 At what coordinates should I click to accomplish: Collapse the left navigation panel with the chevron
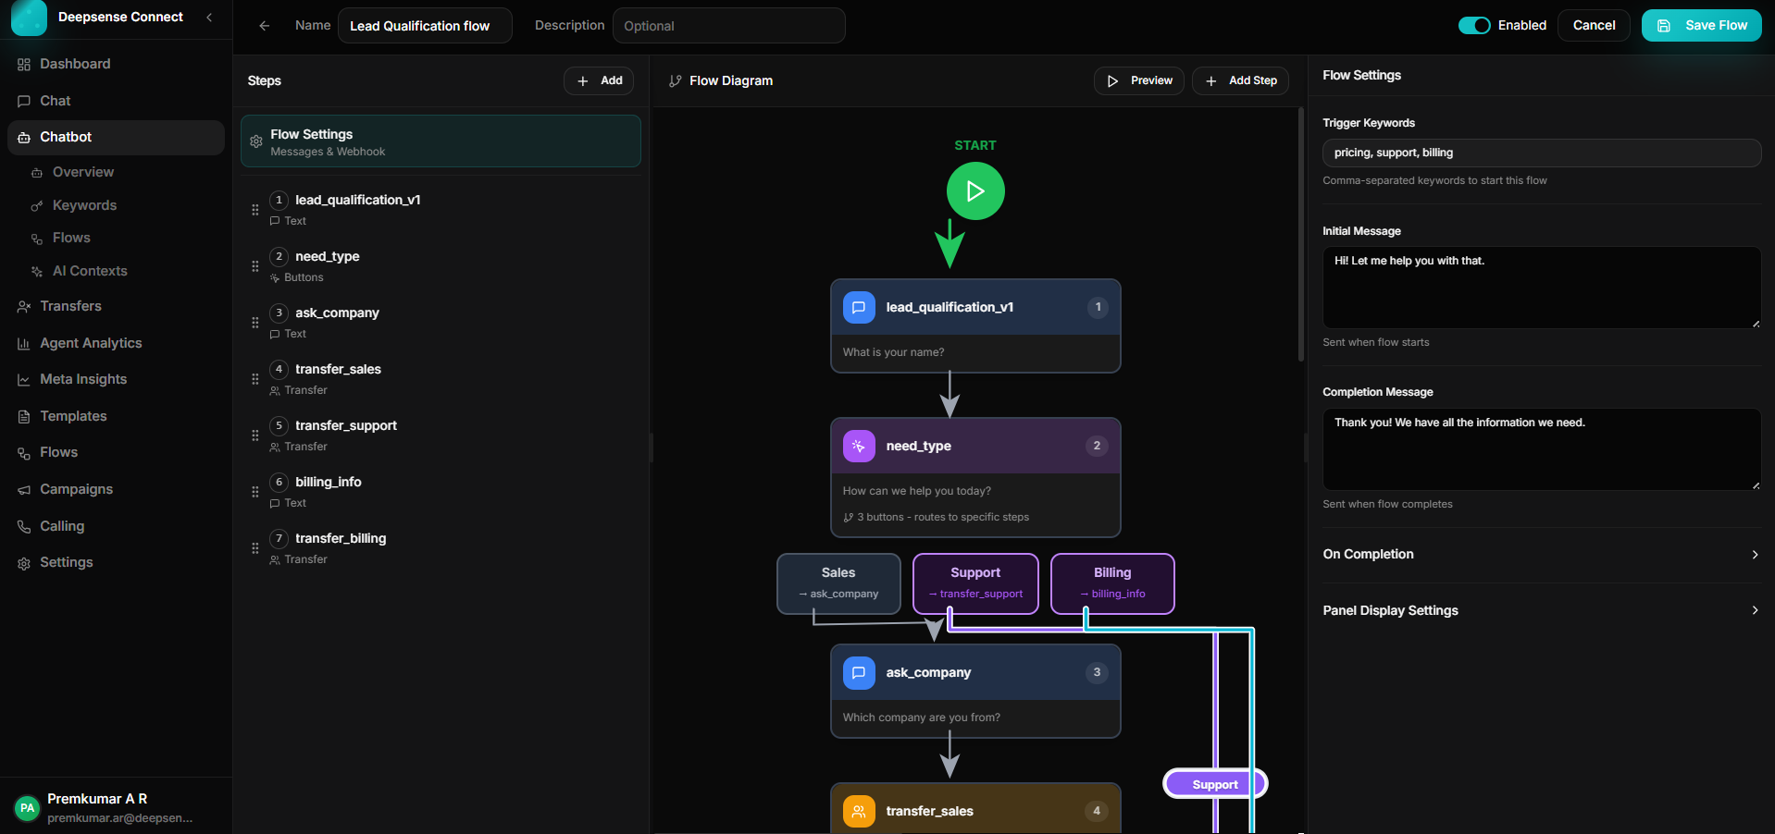209,17
